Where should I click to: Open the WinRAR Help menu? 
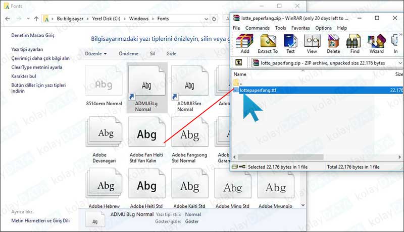[x=342, y=28]
